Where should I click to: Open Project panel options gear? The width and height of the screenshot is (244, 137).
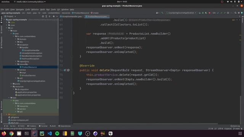(54, 16)
